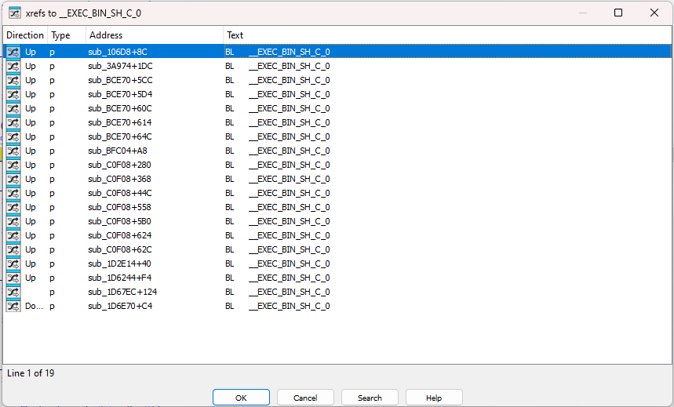Image resolution: width=674 pixels, height=407 pixels.
Task: Click xref icon of sub_1D67EC+124 row
Action: click(x=13, y=293)
